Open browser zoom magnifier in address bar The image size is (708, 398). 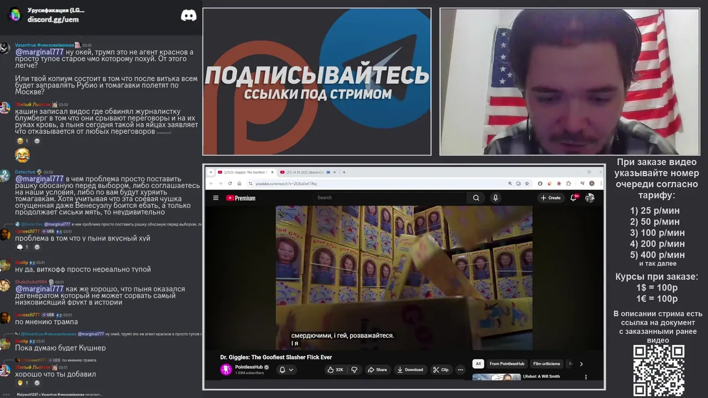(510, 184)
